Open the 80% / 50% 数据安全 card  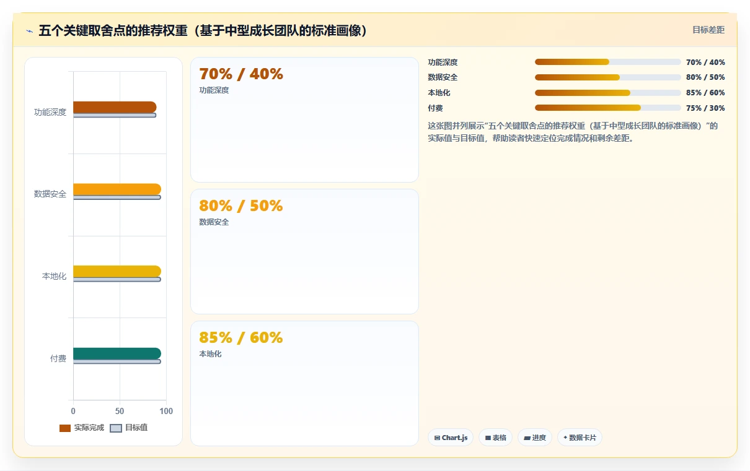tap(304, 251)
